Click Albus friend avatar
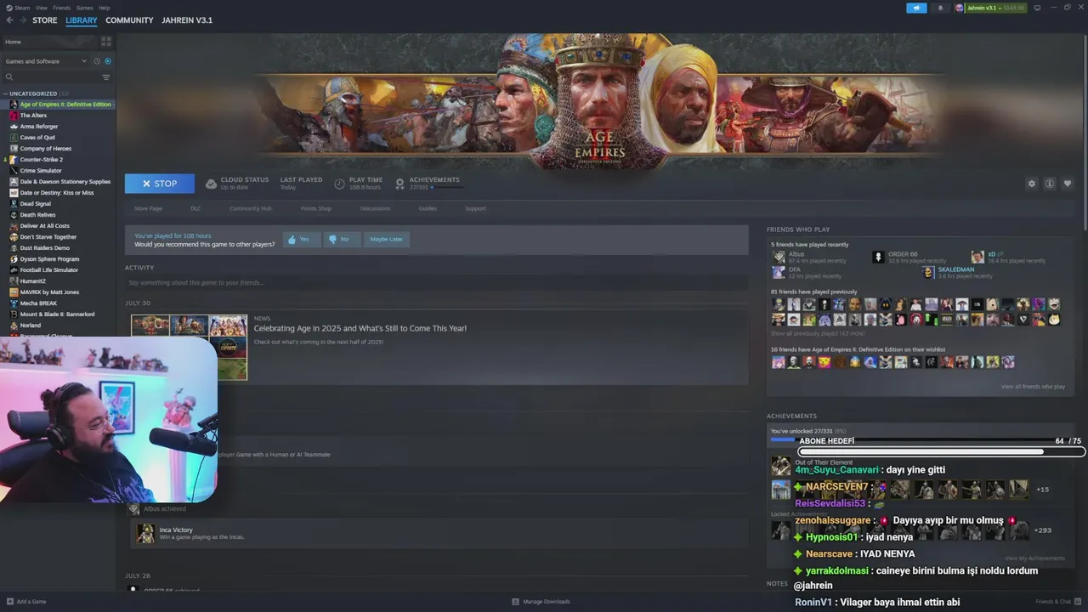 [778, 257]
